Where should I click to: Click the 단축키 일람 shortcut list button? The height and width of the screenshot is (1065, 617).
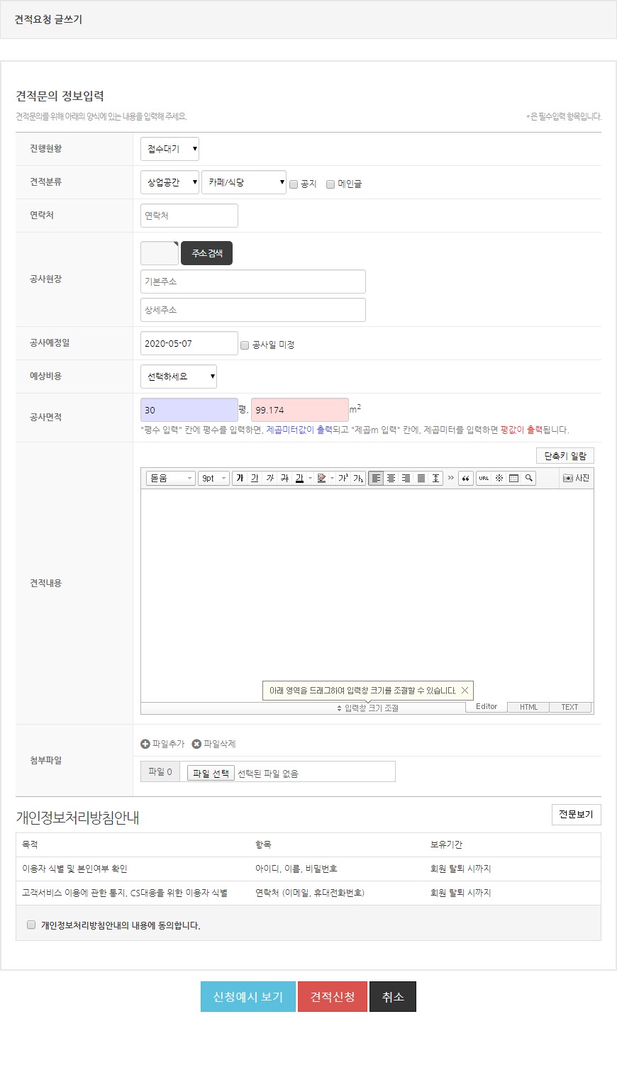[x=565, y=456]
